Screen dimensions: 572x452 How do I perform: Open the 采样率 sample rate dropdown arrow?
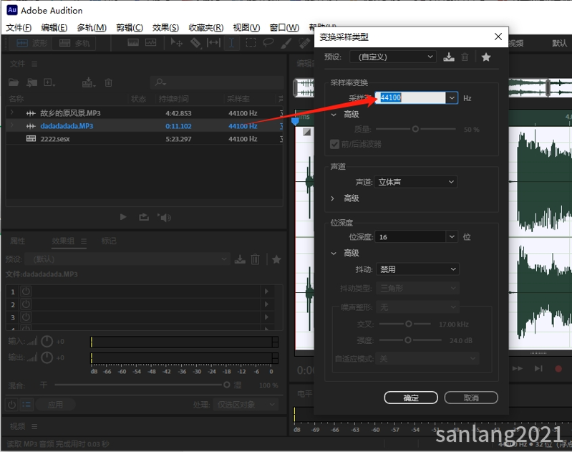point(451,97)
